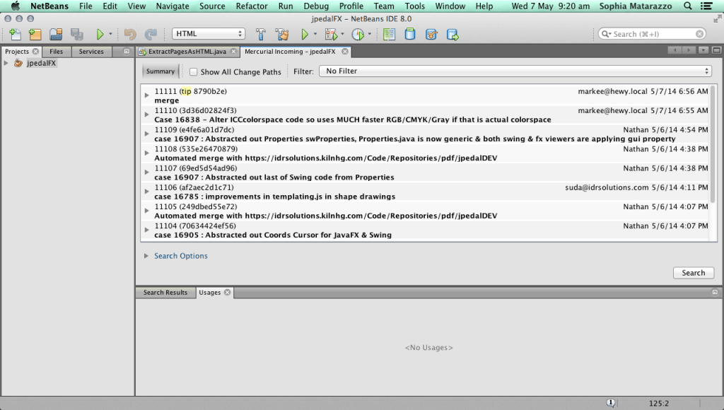The image size is (724, 410).
Task: Click the Clean and Build icon
Action: [281, 34]
